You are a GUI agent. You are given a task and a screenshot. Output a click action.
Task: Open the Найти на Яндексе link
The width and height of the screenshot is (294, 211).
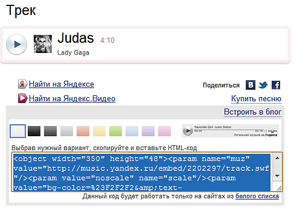61,84
